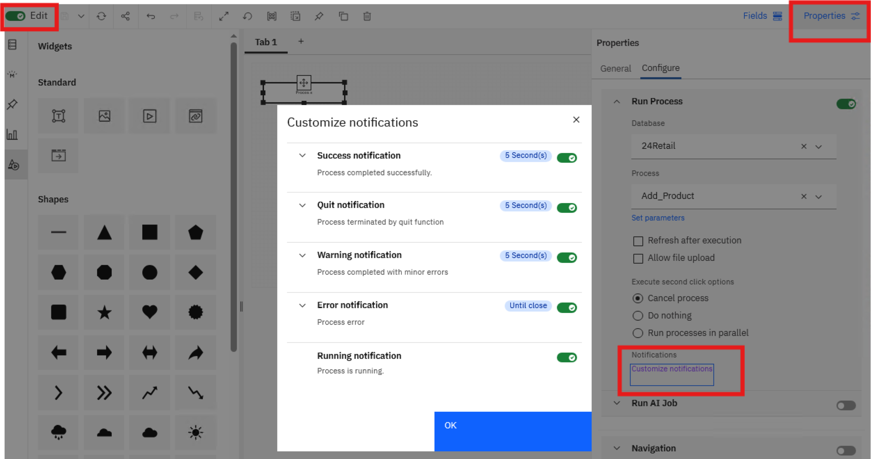Select the text box widget
The width and height of the screenshot is (871, 459).
click(x=59, y=116)
